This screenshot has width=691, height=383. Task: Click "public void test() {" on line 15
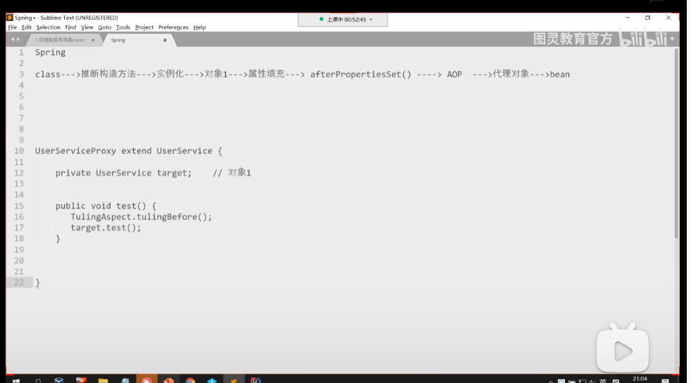(x=106, y=206)
